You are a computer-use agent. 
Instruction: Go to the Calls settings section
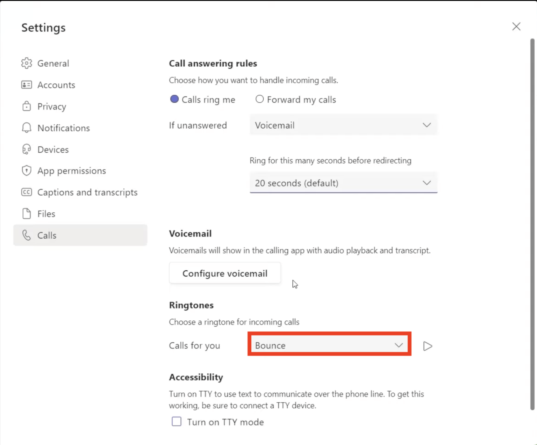(x=46, y=235)
